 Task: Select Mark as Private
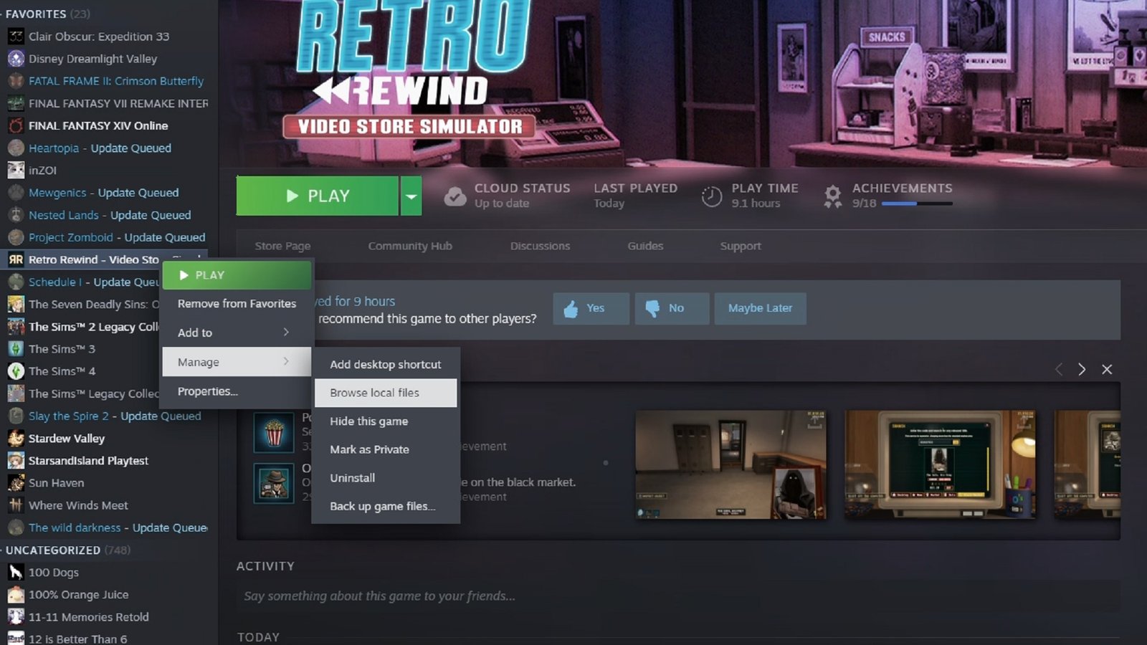[386, 449]
